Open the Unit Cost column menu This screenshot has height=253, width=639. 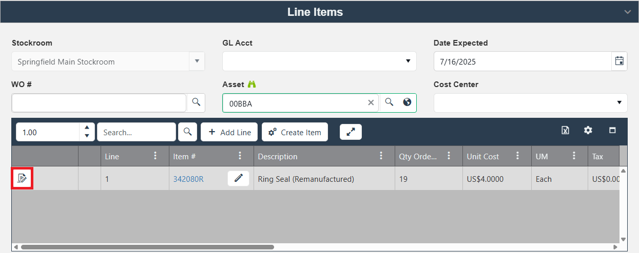click(517, 156)
